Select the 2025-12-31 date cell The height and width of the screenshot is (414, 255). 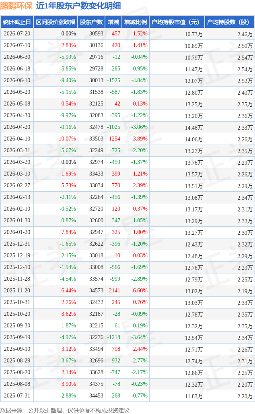point(17,244)
